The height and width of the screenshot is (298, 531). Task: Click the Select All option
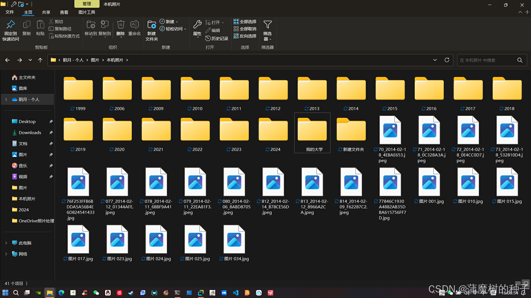[245, 22]
